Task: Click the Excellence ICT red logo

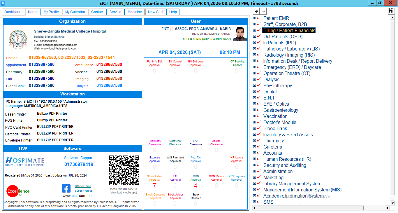Action: point(15,191)
